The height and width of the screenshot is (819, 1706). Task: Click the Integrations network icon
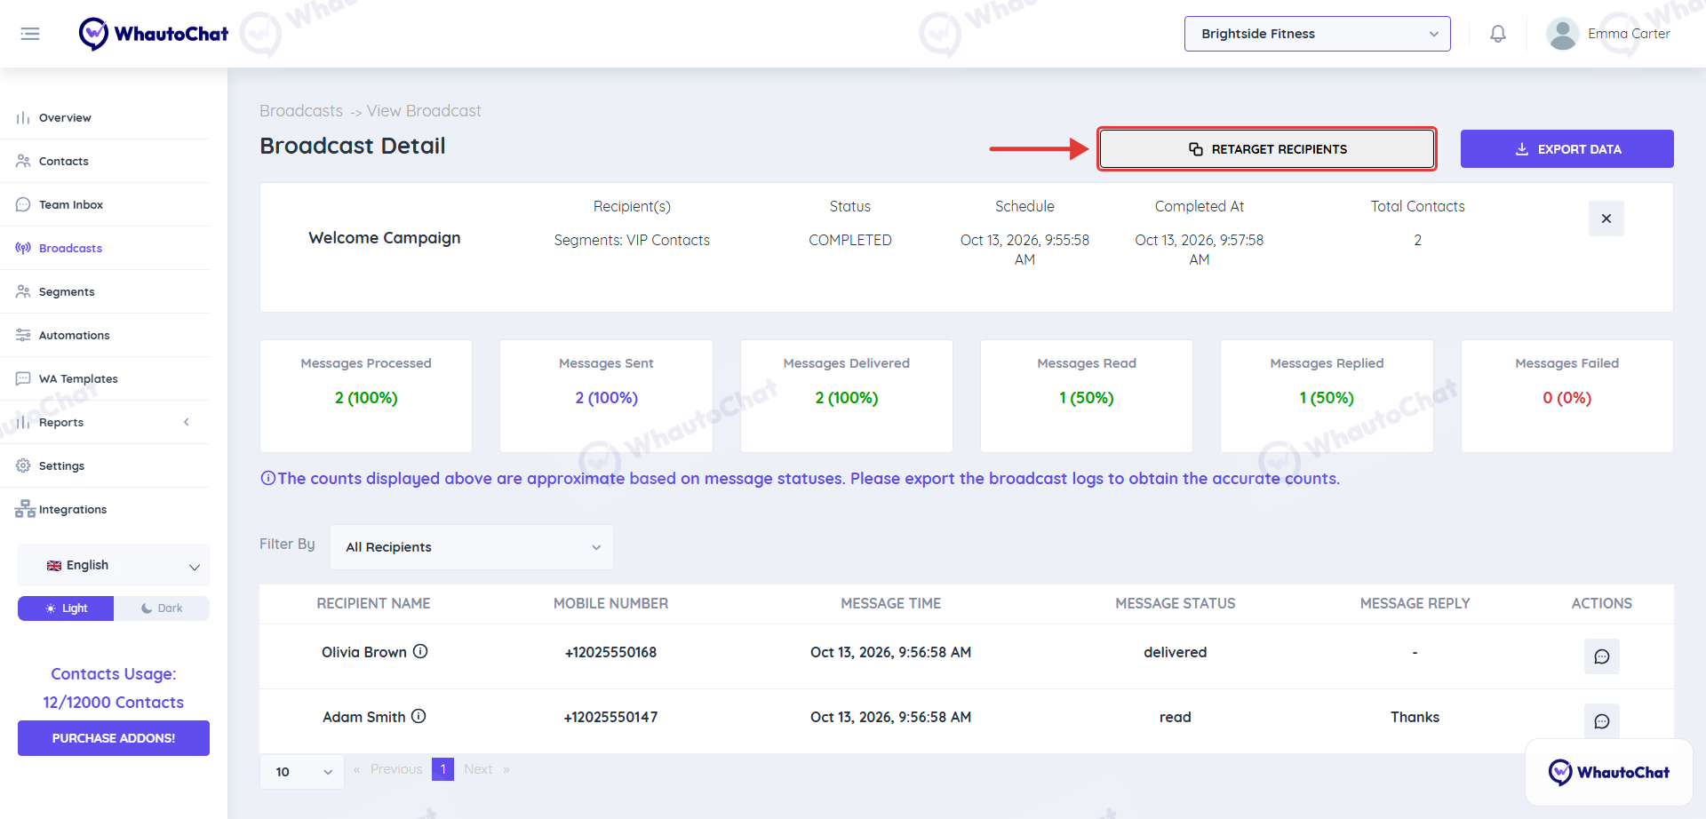pos(25,509)
